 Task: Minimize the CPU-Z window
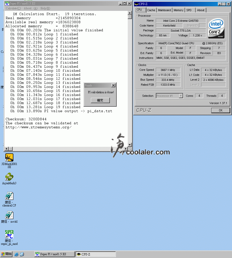(220, 4)
